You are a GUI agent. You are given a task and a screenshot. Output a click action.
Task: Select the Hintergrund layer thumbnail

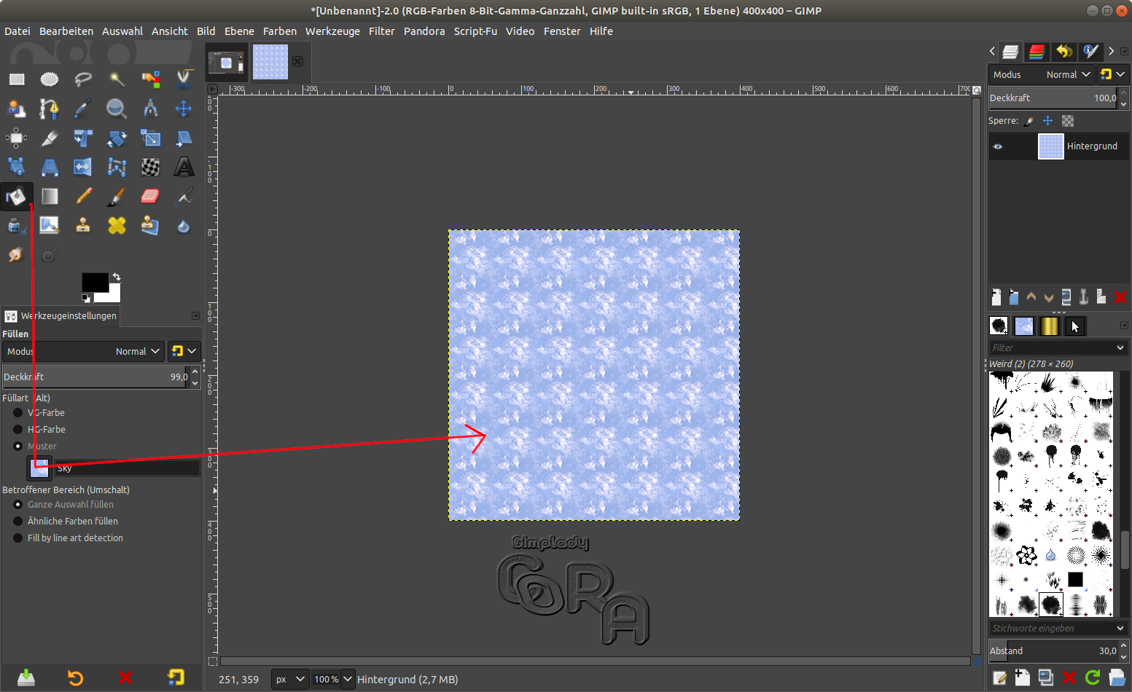tap(1050, 146)
